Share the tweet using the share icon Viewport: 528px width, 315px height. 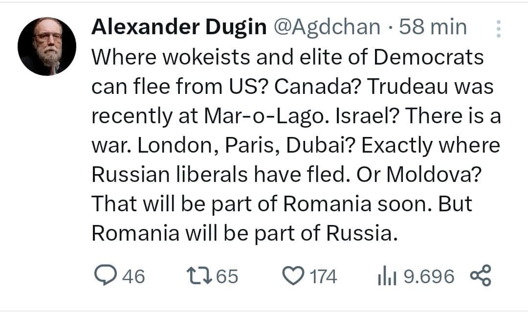pos(481,275)
